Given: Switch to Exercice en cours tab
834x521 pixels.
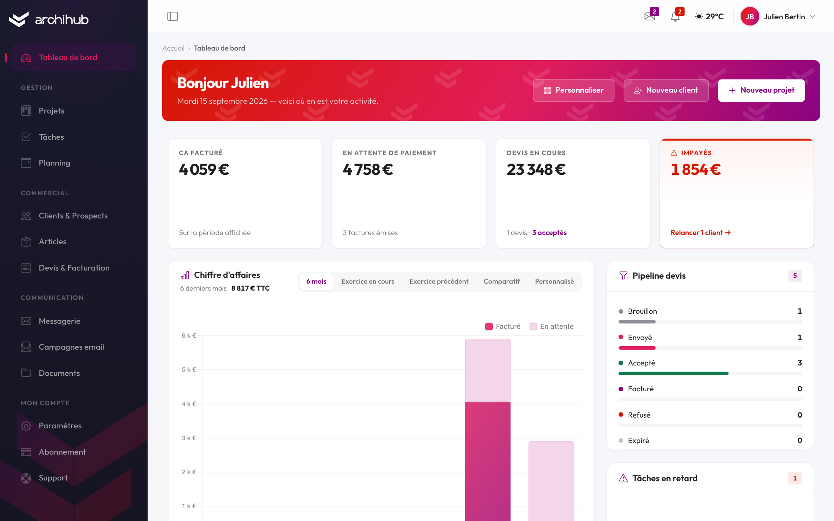Looking at the screenshot, I should [368, 281].
